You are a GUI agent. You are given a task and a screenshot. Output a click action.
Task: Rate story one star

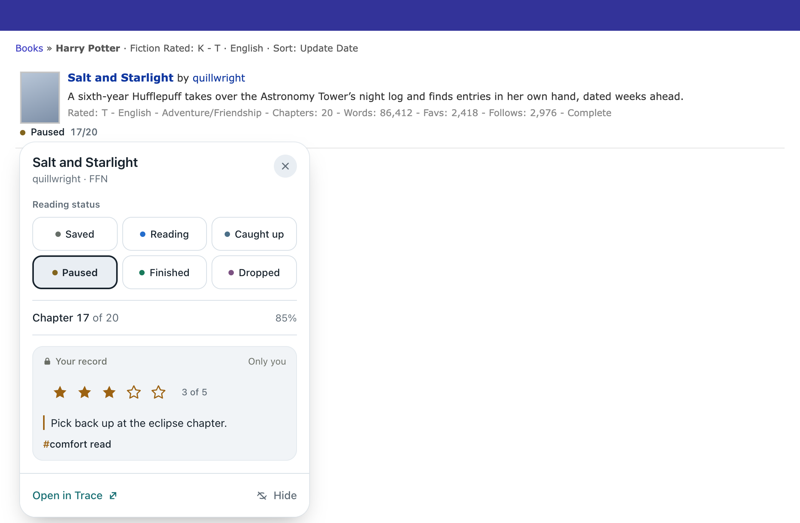tap(60, 392)
